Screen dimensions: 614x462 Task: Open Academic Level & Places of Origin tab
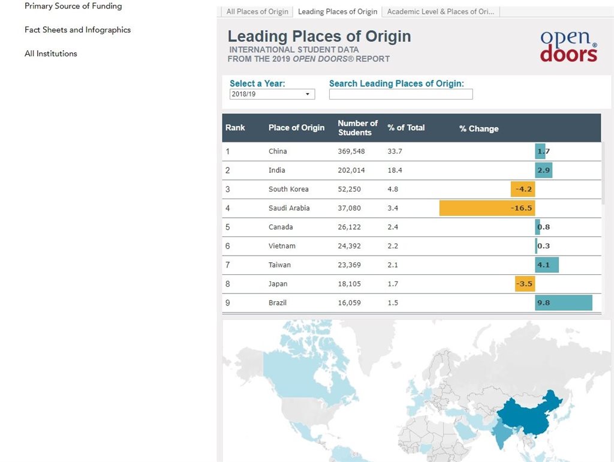point(441,12)
